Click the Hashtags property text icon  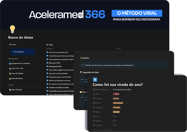94,125
